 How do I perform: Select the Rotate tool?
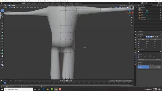pos(2,20)
